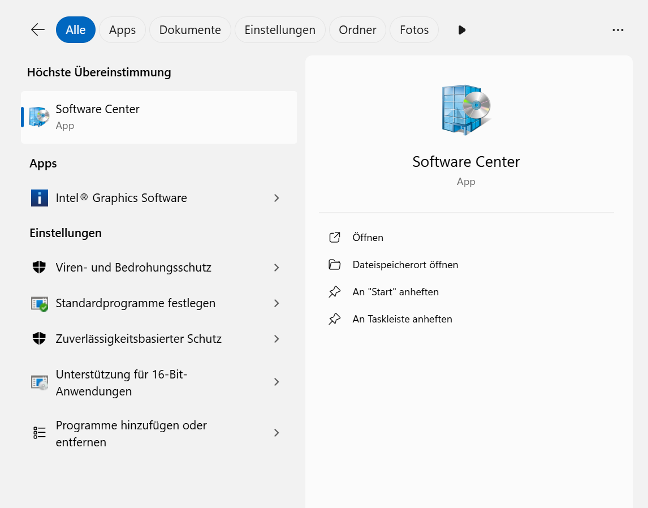Click the pin icon for An Taskleiste anheften
The height and width of the screenshot is (508, 648).
(334, 319)
